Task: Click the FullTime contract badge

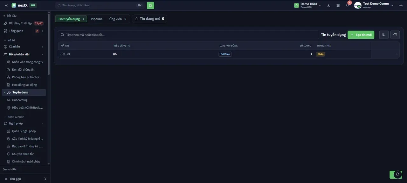Action: click(225, 54)
